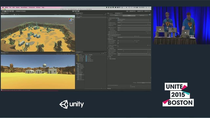This screenshot has height=118, width=210.
Task: Select the Lightmaps tab in Lighting
Action: (x=142, y=15)
